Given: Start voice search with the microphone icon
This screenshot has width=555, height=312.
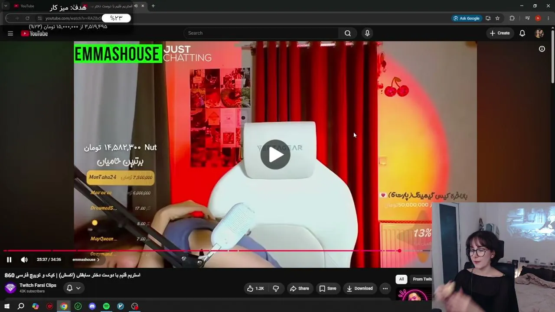Looking at the screenshot, I should pyautogui.click(x=367, y=33).
